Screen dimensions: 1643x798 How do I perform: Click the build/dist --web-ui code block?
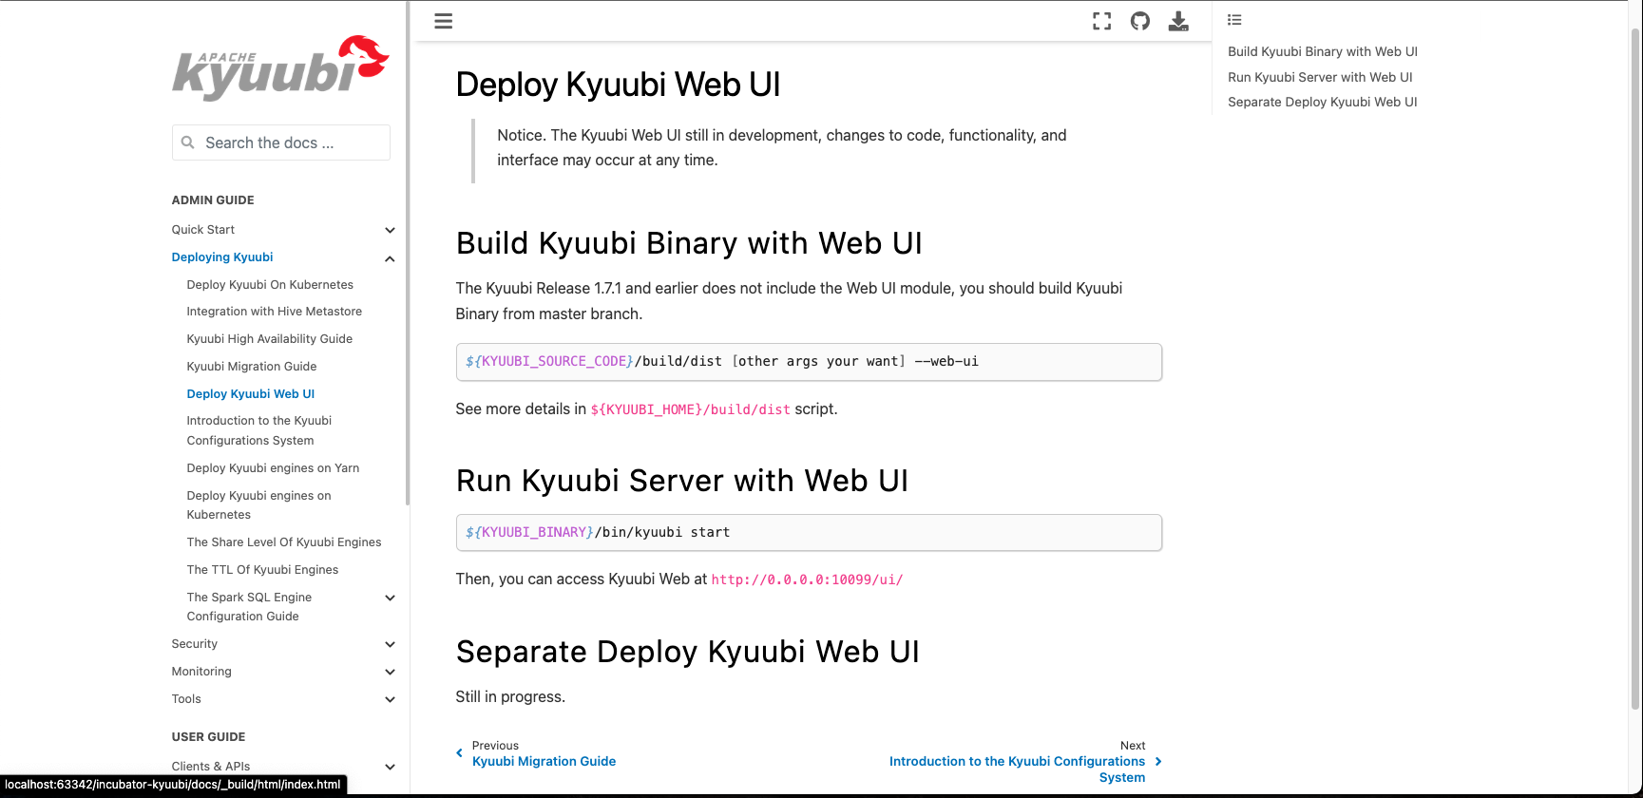pyautogui.click(x=809, y=362)
